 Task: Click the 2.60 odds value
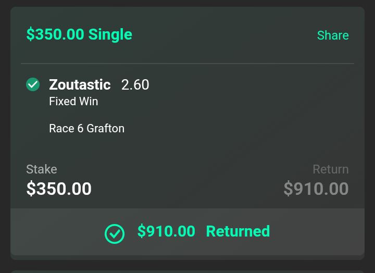pyautogui.click(x=135, y=85)
